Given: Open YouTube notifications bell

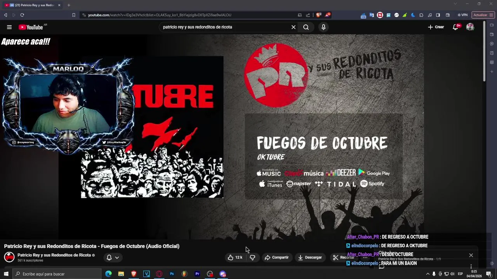Looking at the screenshot, I should pos(456,27).
